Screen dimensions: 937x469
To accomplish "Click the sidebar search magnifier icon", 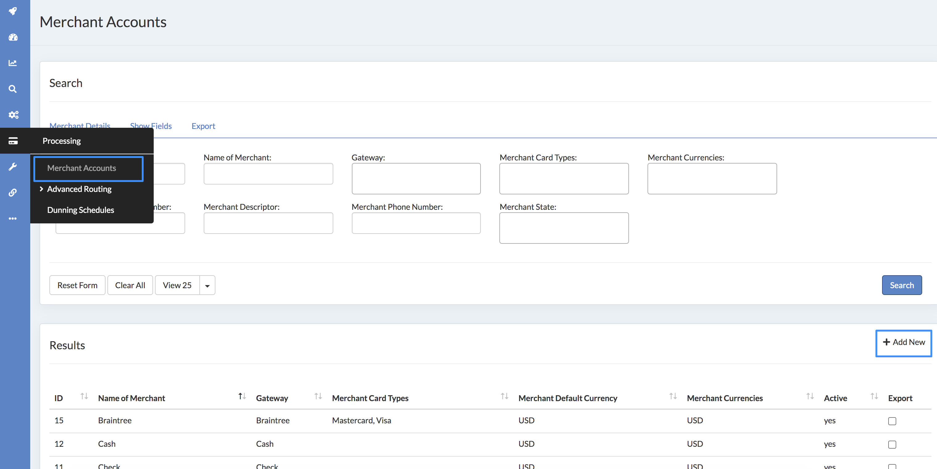I will (x=13, y=89).
